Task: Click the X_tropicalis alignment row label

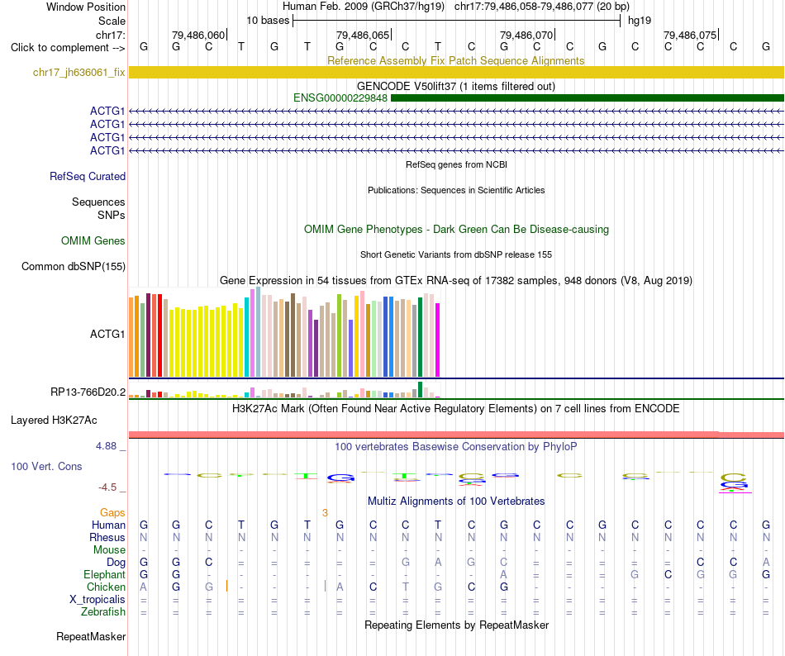Action: (98, 600)
